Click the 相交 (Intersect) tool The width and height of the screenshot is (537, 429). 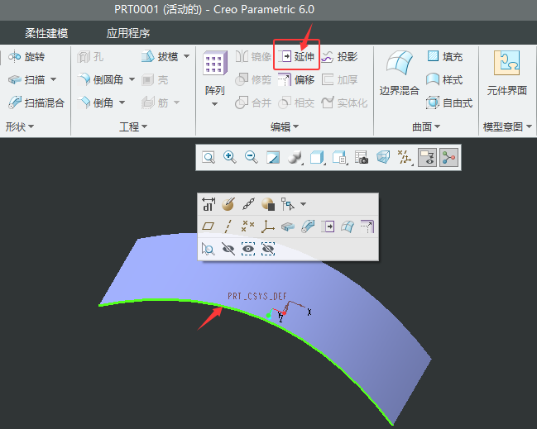tap(296, 102)
